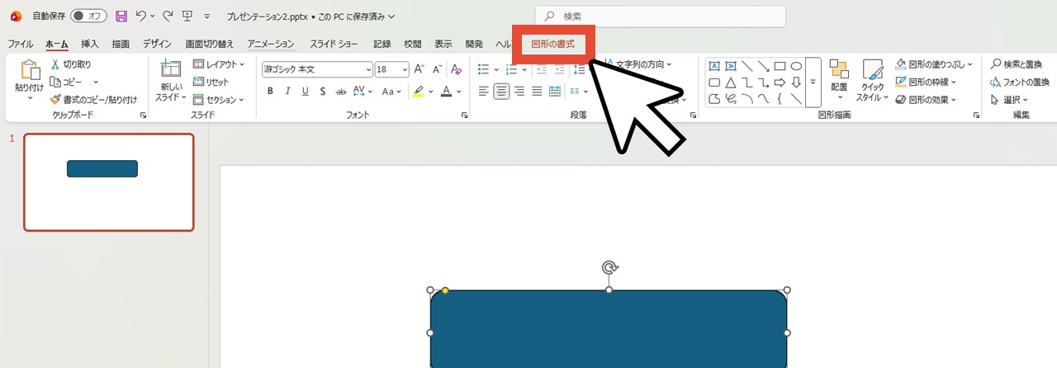
Task: Increase font size with the larger A icon
Action: 419,69
